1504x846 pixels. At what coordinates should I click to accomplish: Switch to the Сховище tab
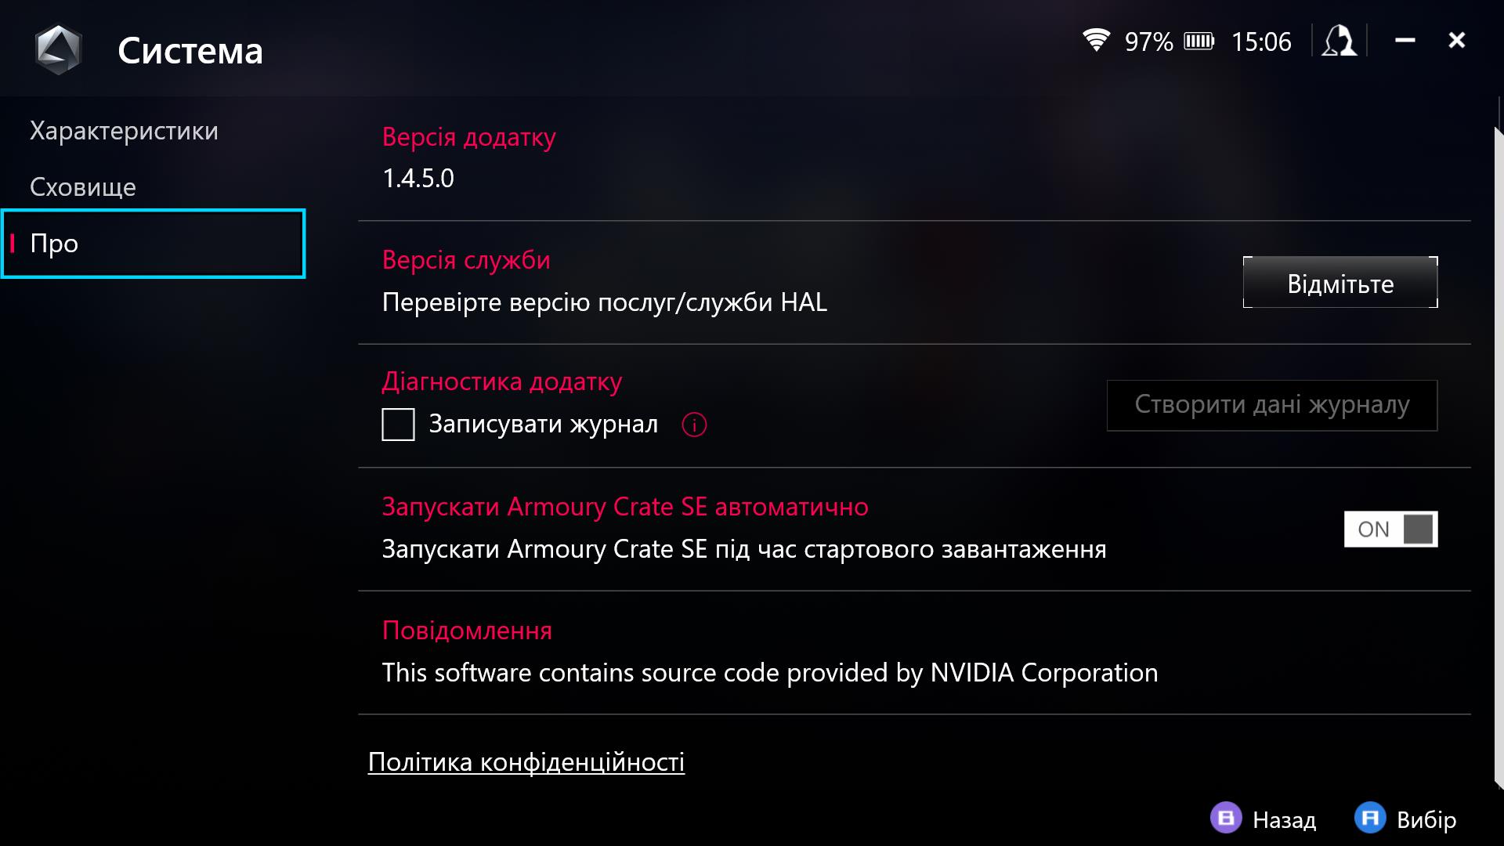pyautogui.click(x=83, y=187)
